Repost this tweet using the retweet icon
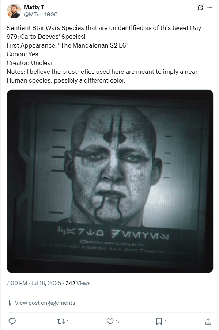219x330 pixels. (x=61, y=321)
